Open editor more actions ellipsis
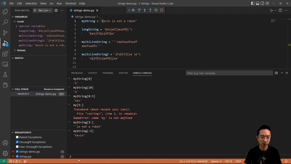Viewport: 291px width, 164px height. click(286, 10)
